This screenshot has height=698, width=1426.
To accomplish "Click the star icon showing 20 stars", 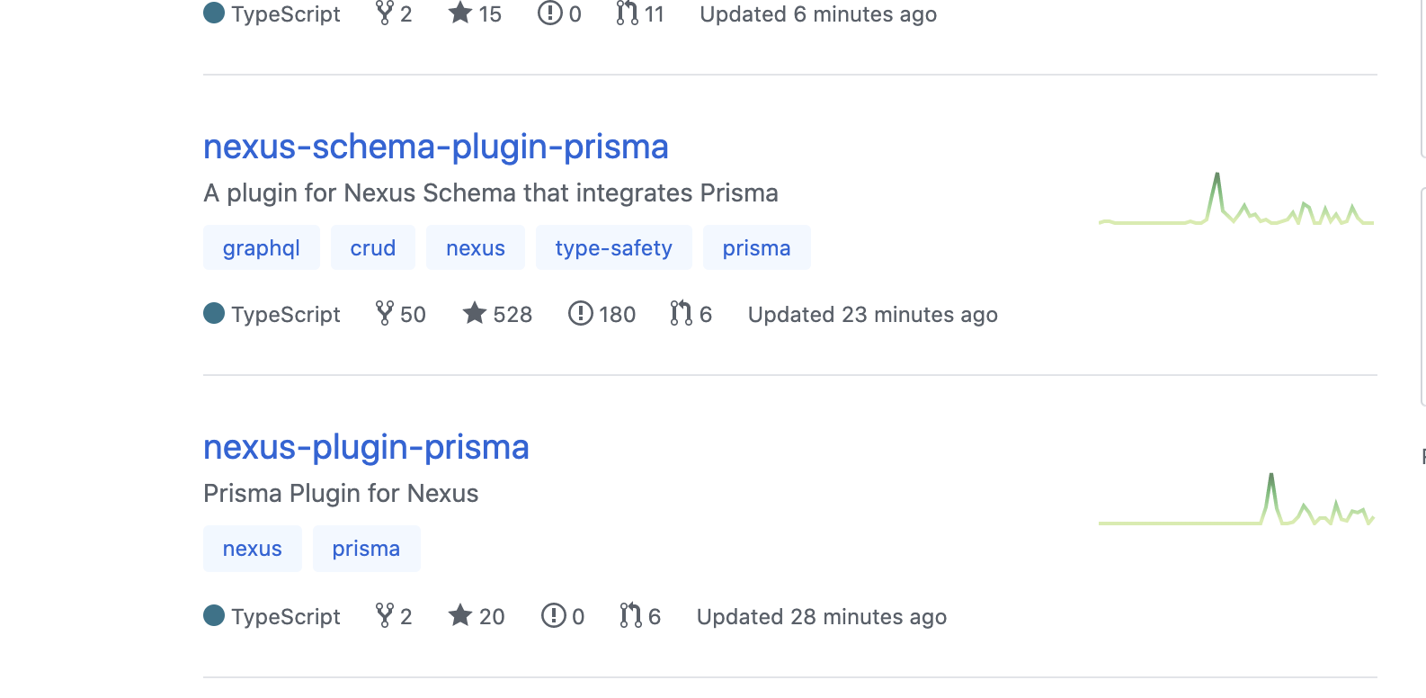I will click(x=459, y=616).
